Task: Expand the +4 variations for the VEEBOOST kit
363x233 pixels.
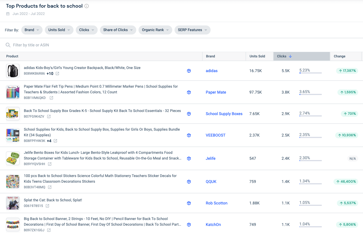Action: 49,141
